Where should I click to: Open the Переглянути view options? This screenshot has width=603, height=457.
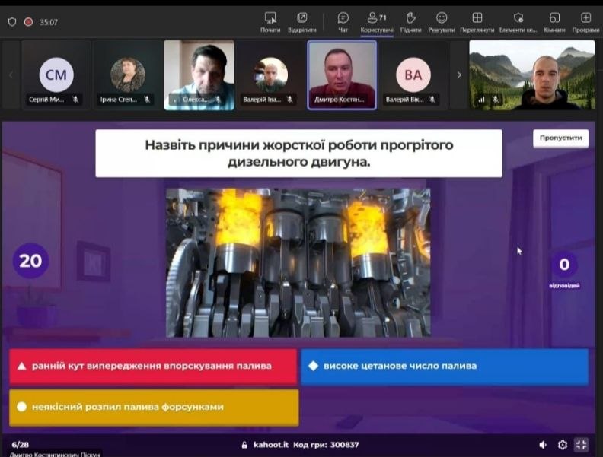coord(477,21)
